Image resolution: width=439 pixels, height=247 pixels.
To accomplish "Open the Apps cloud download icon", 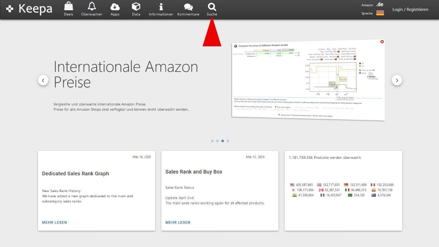I will [x=115, y=7].
